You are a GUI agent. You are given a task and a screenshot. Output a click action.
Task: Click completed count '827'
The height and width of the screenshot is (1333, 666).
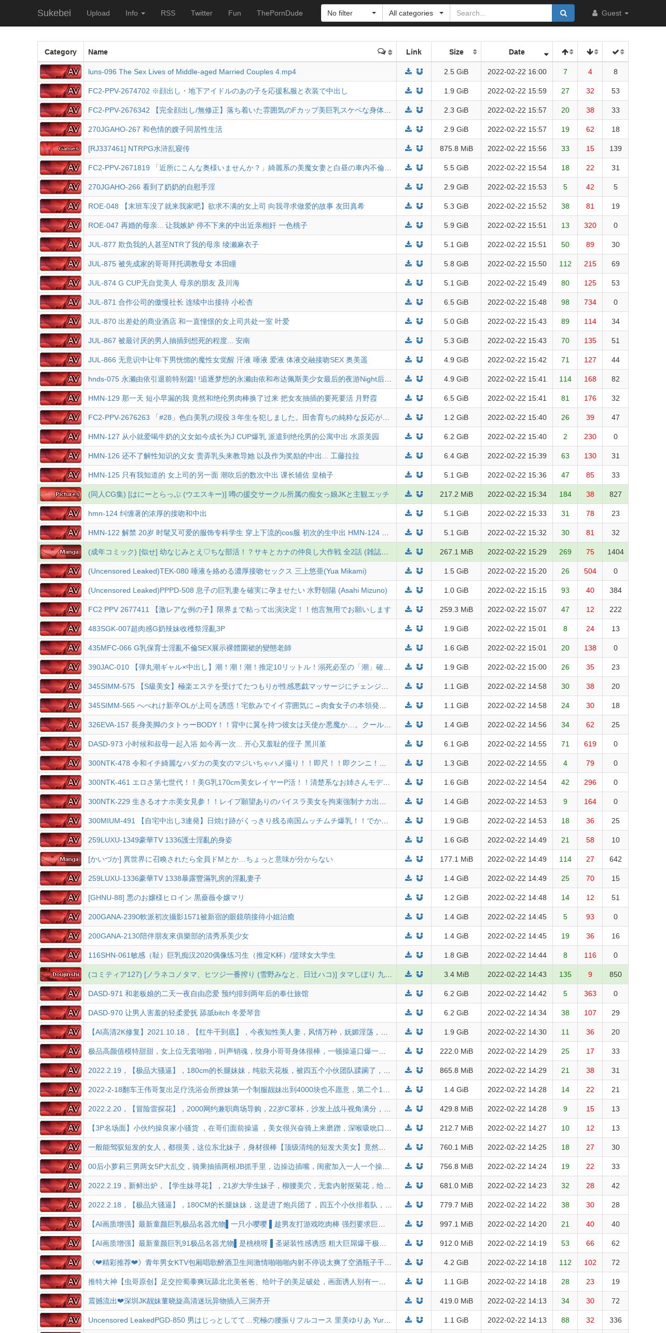[616, 494]
